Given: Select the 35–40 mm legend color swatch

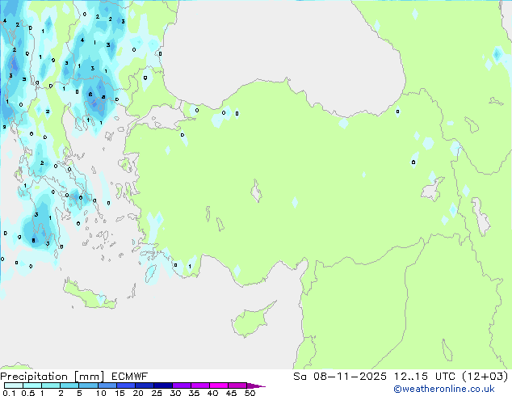Looking at the screenshot, I should (x=199, y=385).
